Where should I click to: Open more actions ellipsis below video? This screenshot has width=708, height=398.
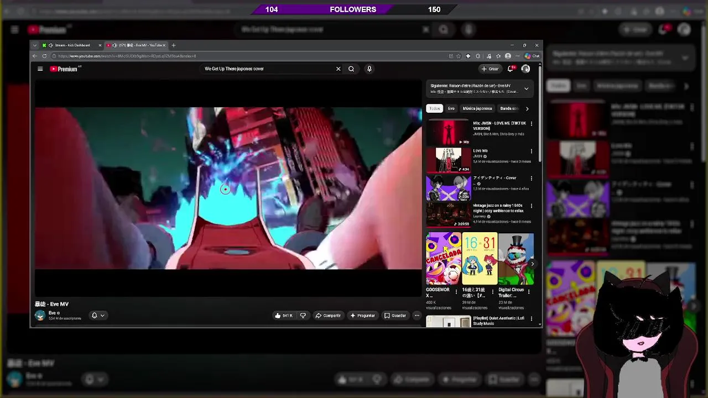tap(417, 315)
